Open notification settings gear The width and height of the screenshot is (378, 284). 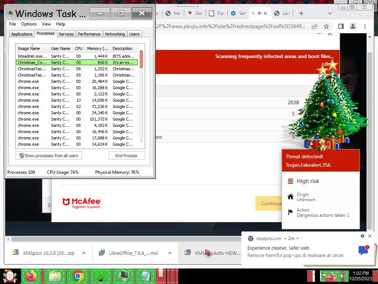[362, 236]
